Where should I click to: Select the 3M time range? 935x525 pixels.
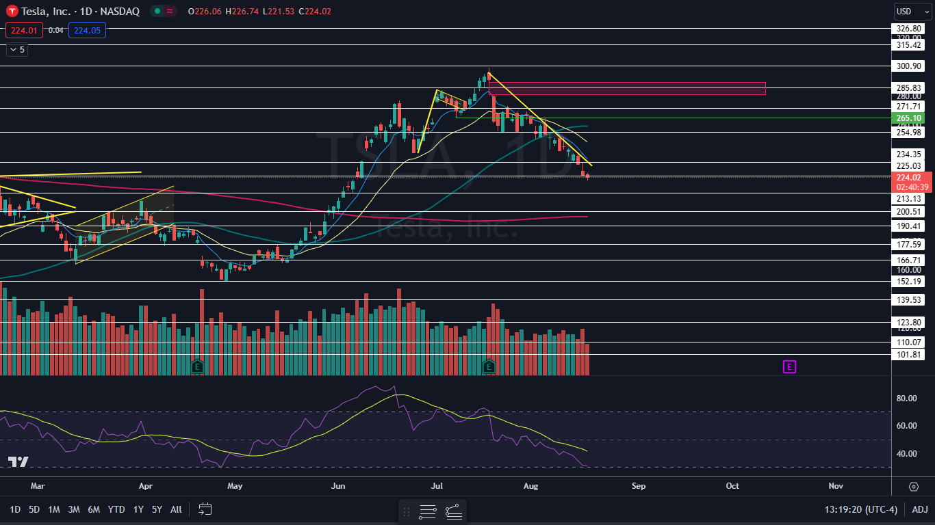[74, 509]
